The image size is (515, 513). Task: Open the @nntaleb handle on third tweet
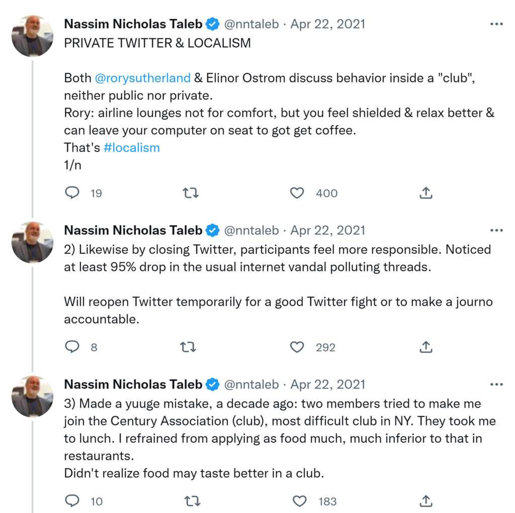[251, 384]
